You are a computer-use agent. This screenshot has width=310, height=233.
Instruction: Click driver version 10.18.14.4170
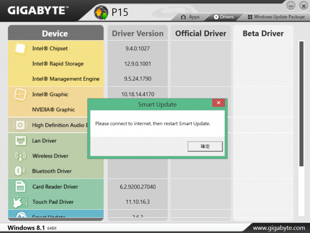[x=138, y=94]
